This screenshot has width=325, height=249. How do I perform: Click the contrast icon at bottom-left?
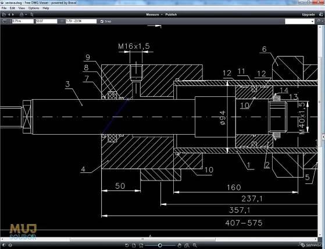click(3, 246)
